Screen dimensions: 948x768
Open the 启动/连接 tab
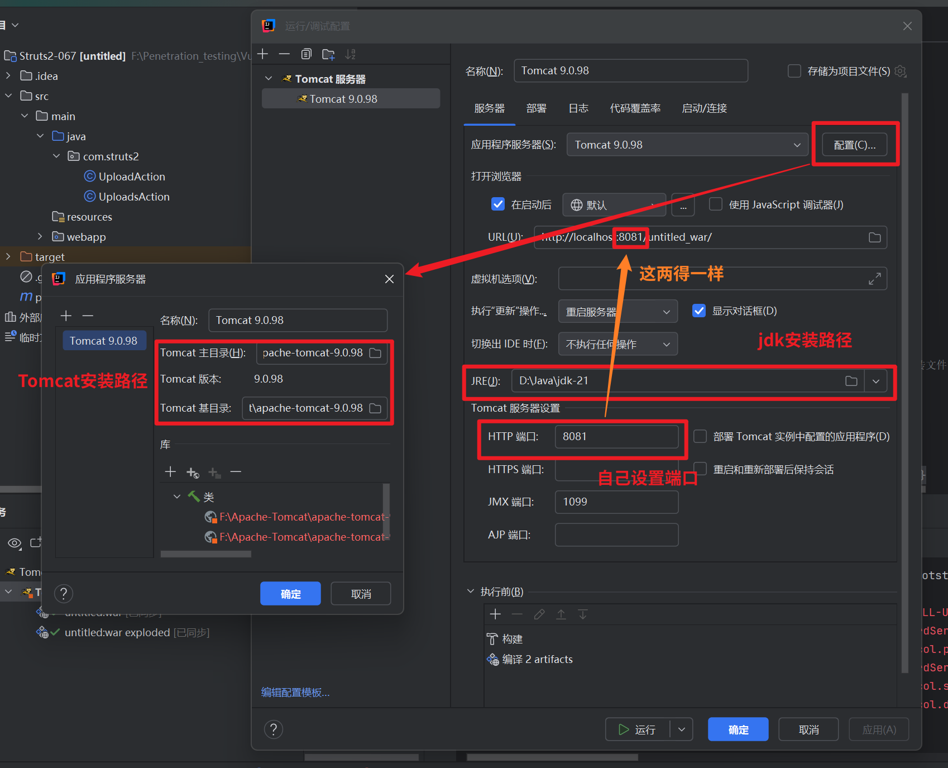[704, 108]
